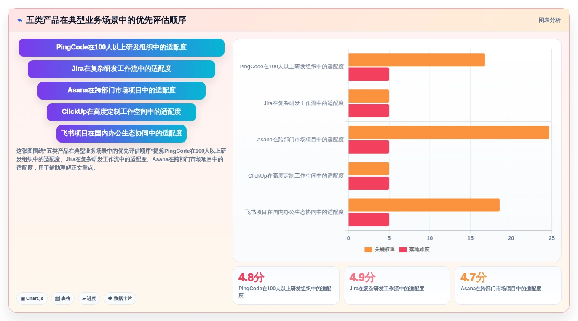The image size is (578, 321).
Task: Click the red 落地难度 bar for ClickUp
Action: click(x=369, y=183)
